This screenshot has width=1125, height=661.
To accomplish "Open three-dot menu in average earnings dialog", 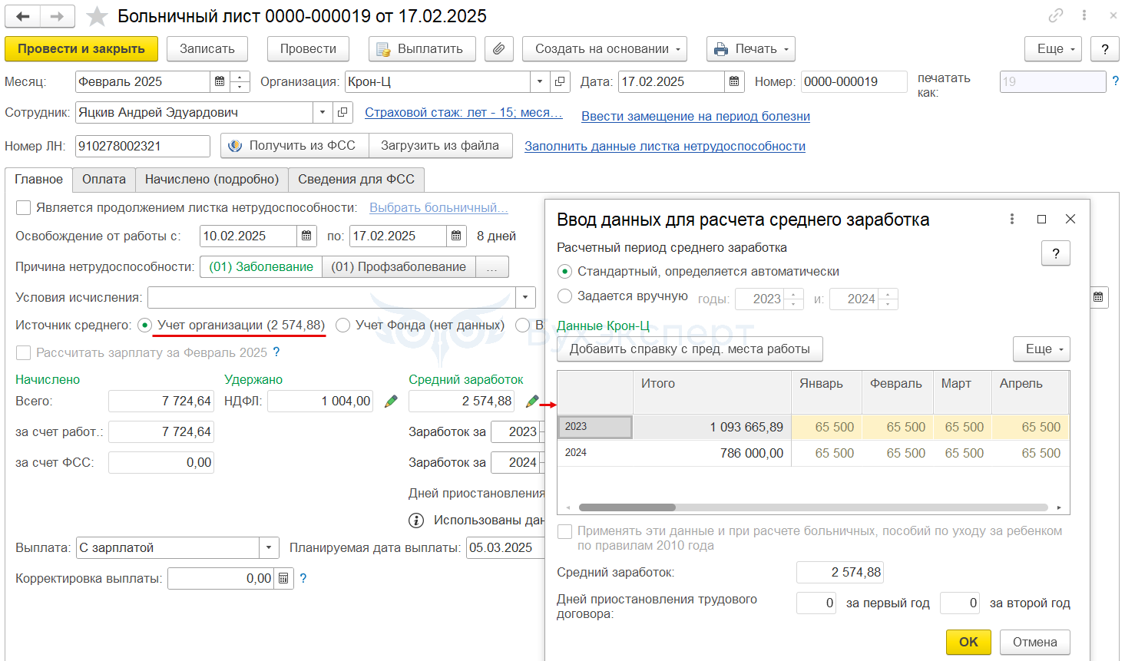I will coord(1012,220).
